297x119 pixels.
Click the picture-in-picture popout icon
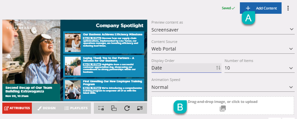point(139,108)
